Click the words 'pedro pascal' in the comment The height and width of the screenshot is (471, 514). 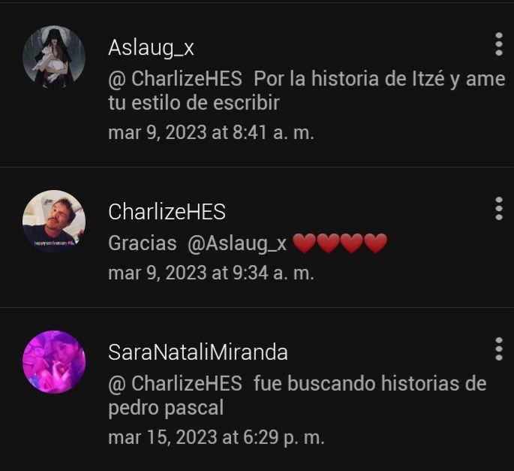point(166,408)
